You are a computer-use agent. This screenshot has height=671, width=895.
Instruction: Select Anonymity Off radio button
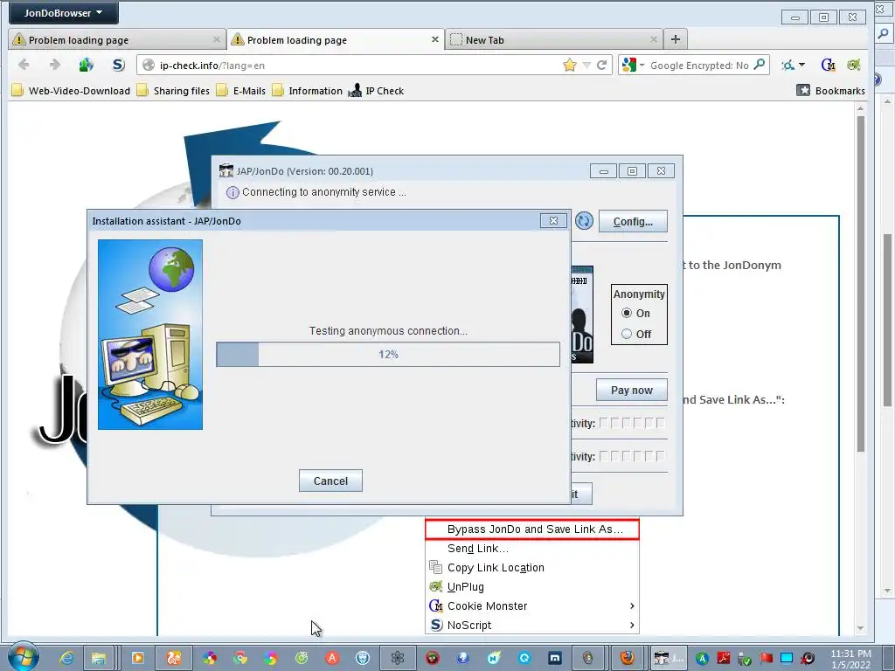(627, 334)
